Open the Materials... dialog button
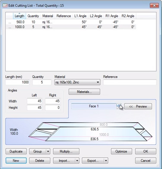 84,92
